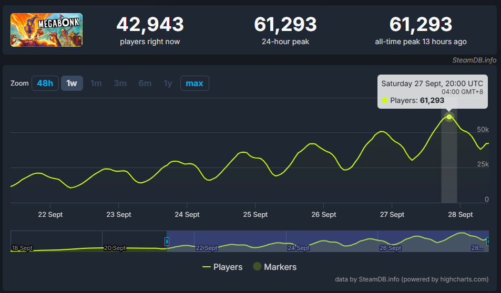
Task: Click the highlighted peak point on the chart
Action: (x=449, y=117)
